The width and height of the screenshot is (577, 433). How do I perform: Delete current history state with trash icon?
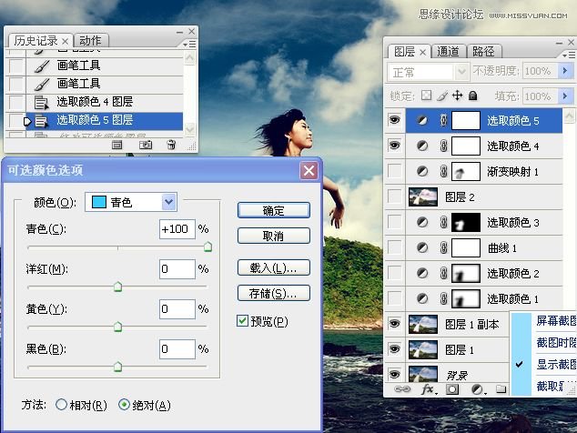171,144
